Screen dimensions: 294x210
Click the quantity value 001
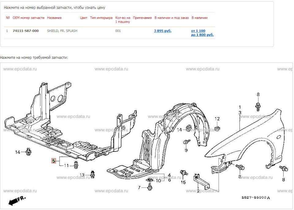[x=118, y=31]
